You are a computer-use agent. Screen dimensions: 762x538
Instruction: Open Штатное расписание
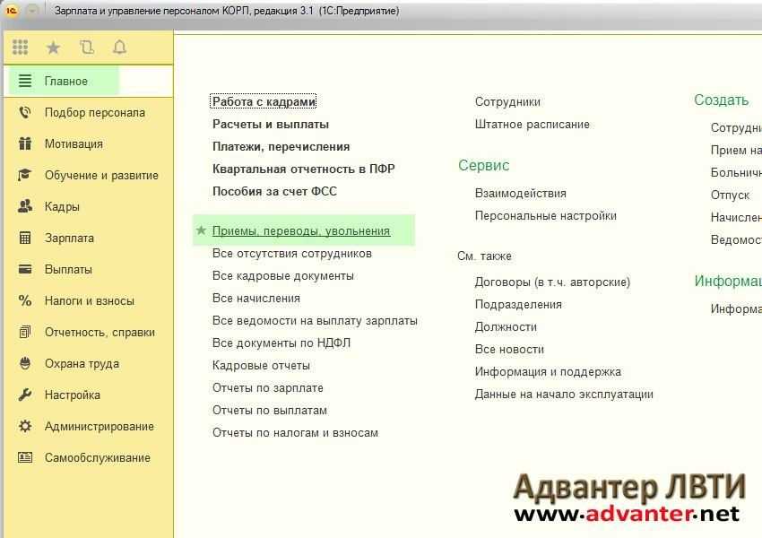click(533, 124)
